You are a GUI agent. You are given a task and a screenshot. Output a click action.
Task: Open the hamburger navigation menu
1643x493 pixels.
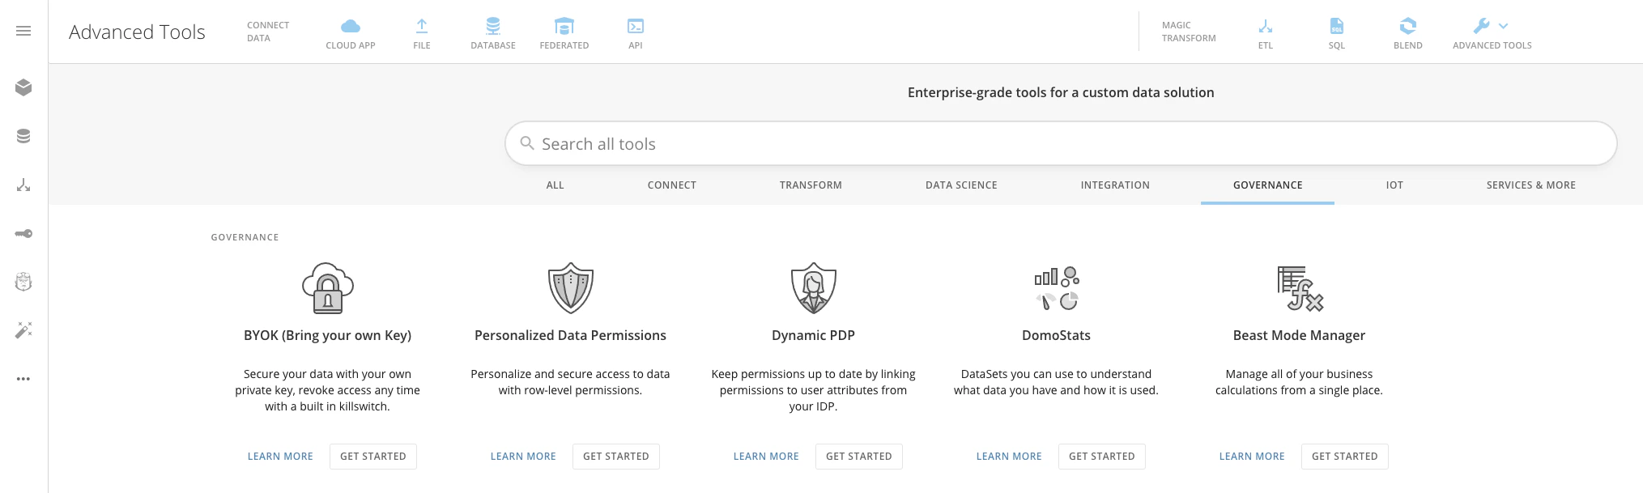[23, 31]
